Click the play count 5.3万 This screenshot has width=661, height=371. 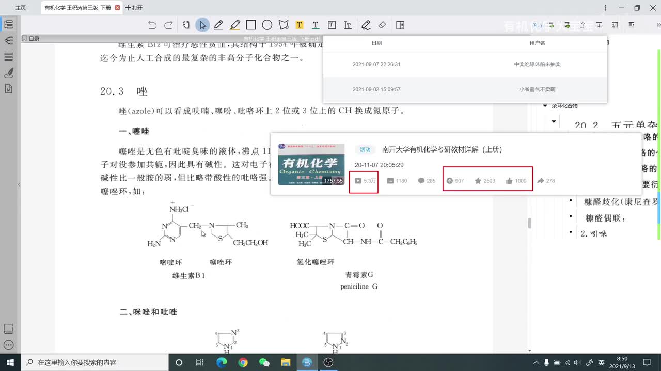coord(365,181)
